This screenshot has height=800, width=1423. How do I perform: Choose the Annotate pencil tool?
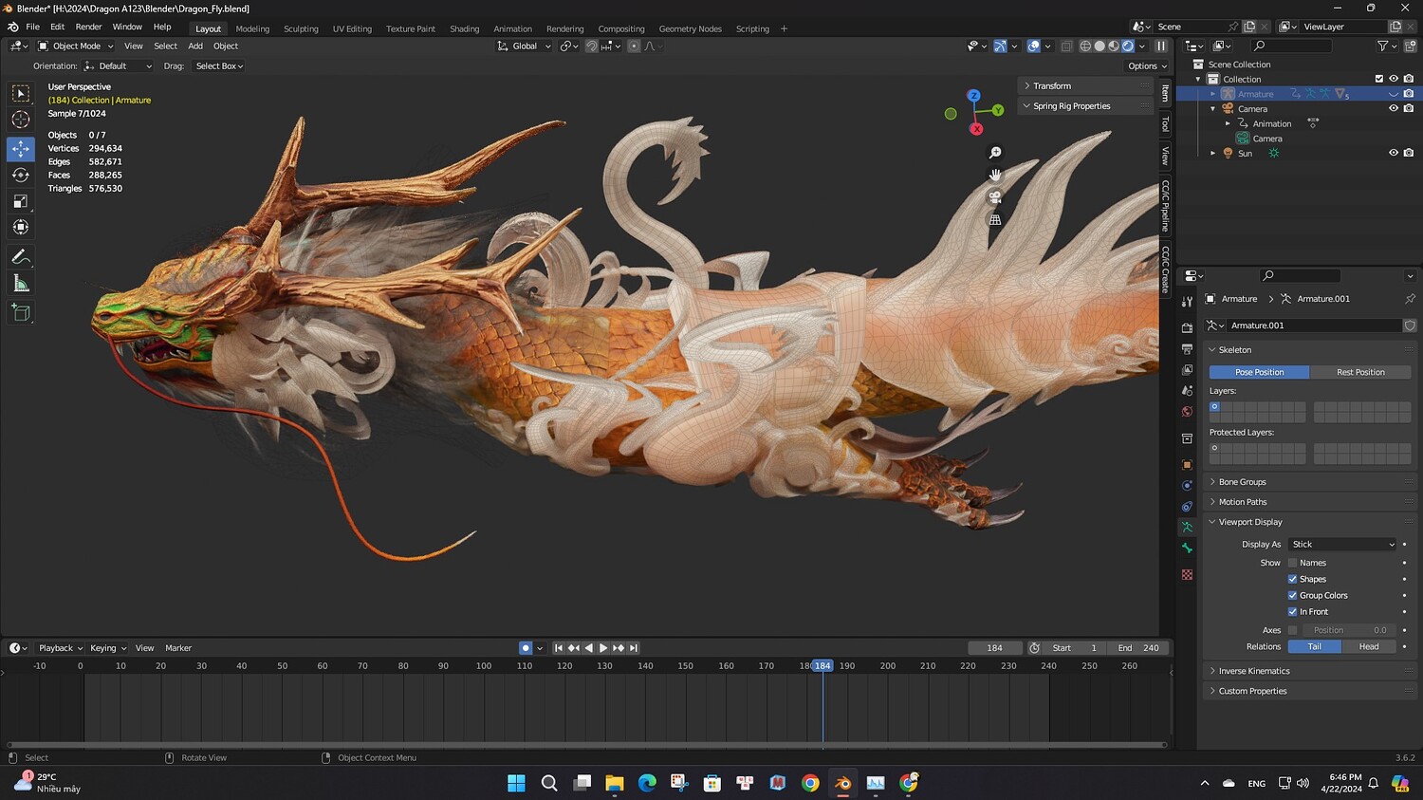pyautogui.click(x=21, y=257)
